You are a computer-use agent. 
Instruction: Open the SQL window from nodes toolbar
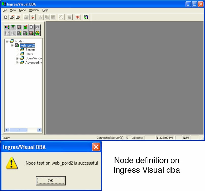(x=13, y=27)
